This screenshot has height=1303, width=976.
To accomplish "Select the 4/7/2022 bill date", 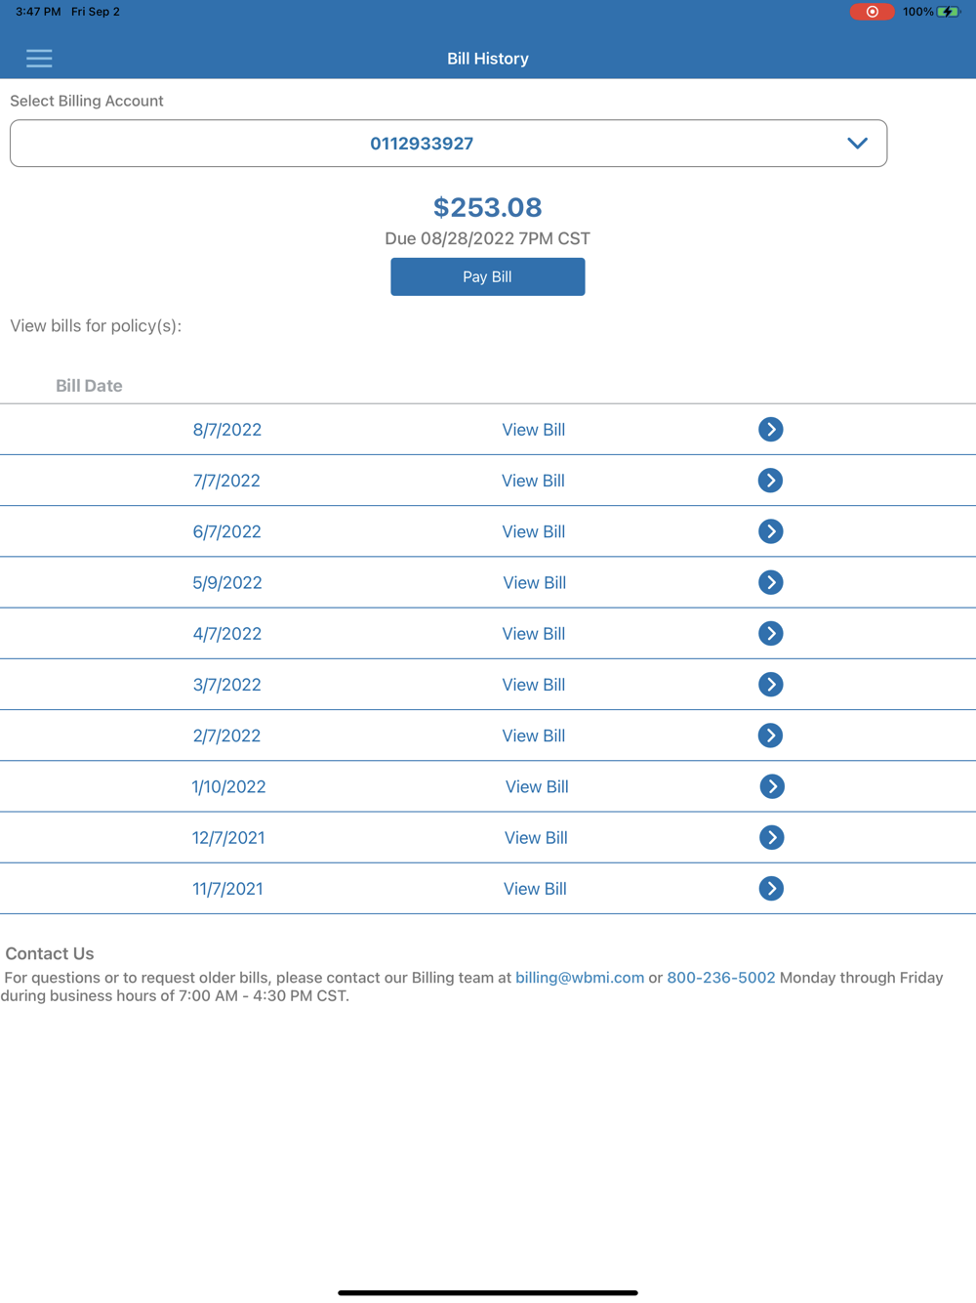I will (x=227, y=634).
